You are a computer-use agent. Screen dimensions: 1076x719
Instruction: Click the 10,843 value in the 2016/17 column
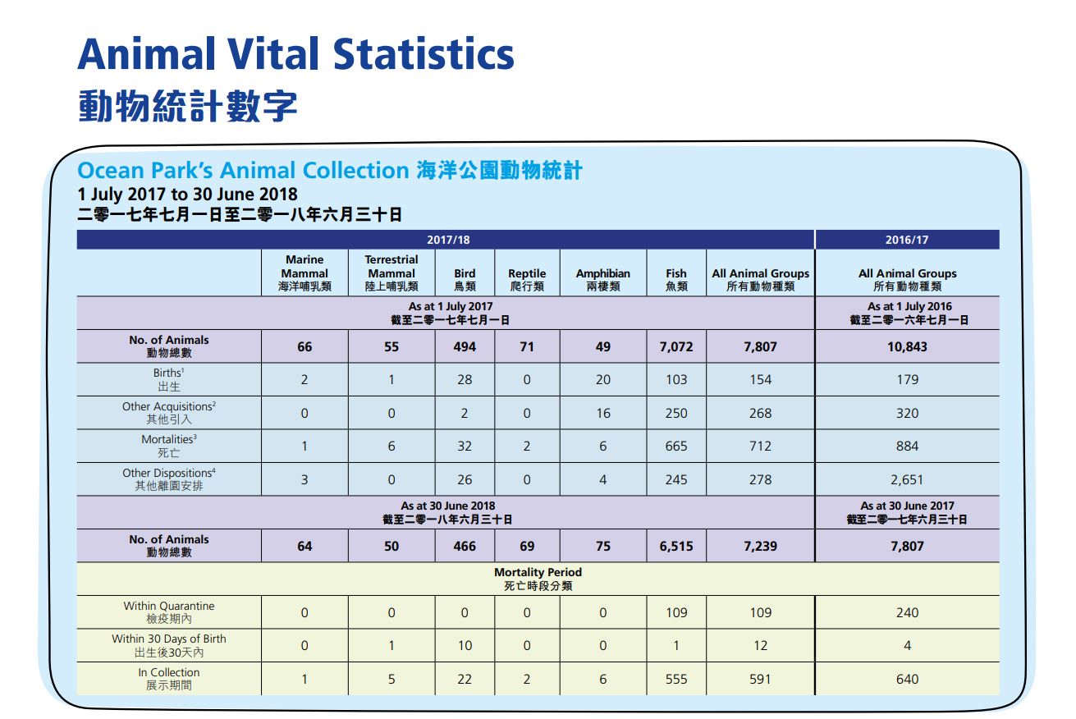coord(907,346)
